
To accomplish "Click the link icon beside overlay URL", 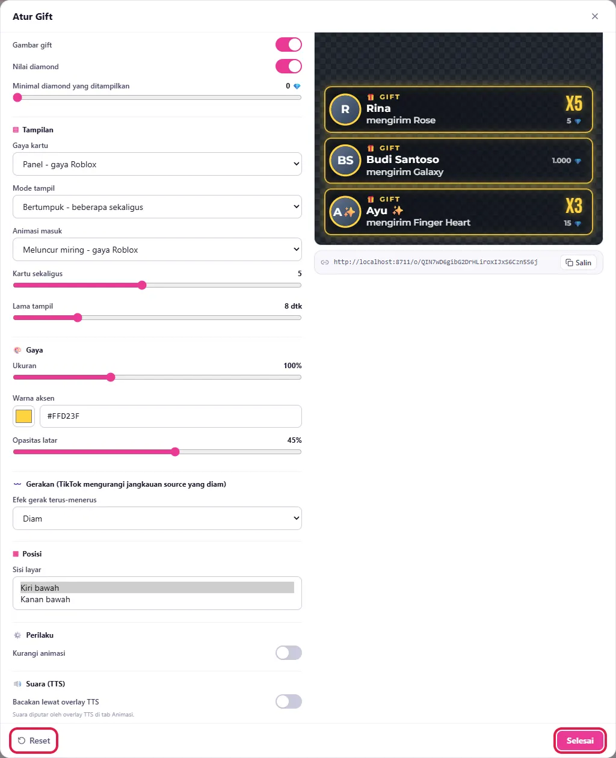I will (x=325, y=262).
